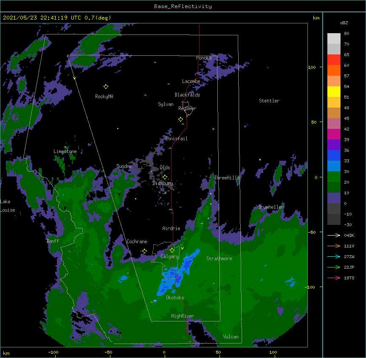
Task: Click the Airdrie label
Action: pos(172,228)
